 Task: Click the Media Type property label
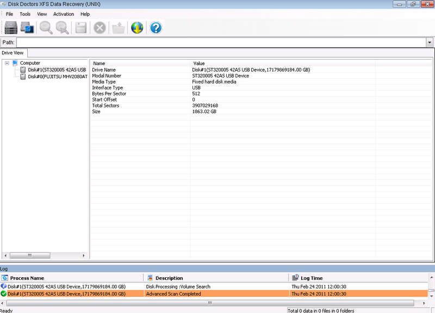coord(104,81)
